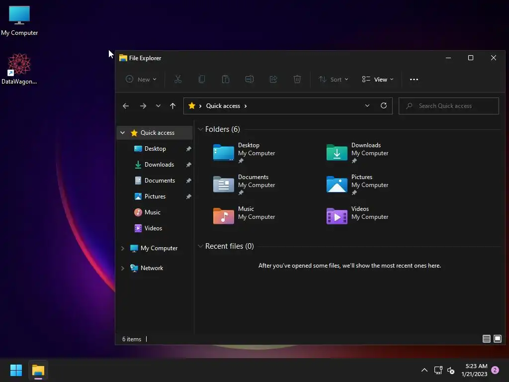Click the star icon in address bar
The image size is (509, 382).
coord(192,105)
